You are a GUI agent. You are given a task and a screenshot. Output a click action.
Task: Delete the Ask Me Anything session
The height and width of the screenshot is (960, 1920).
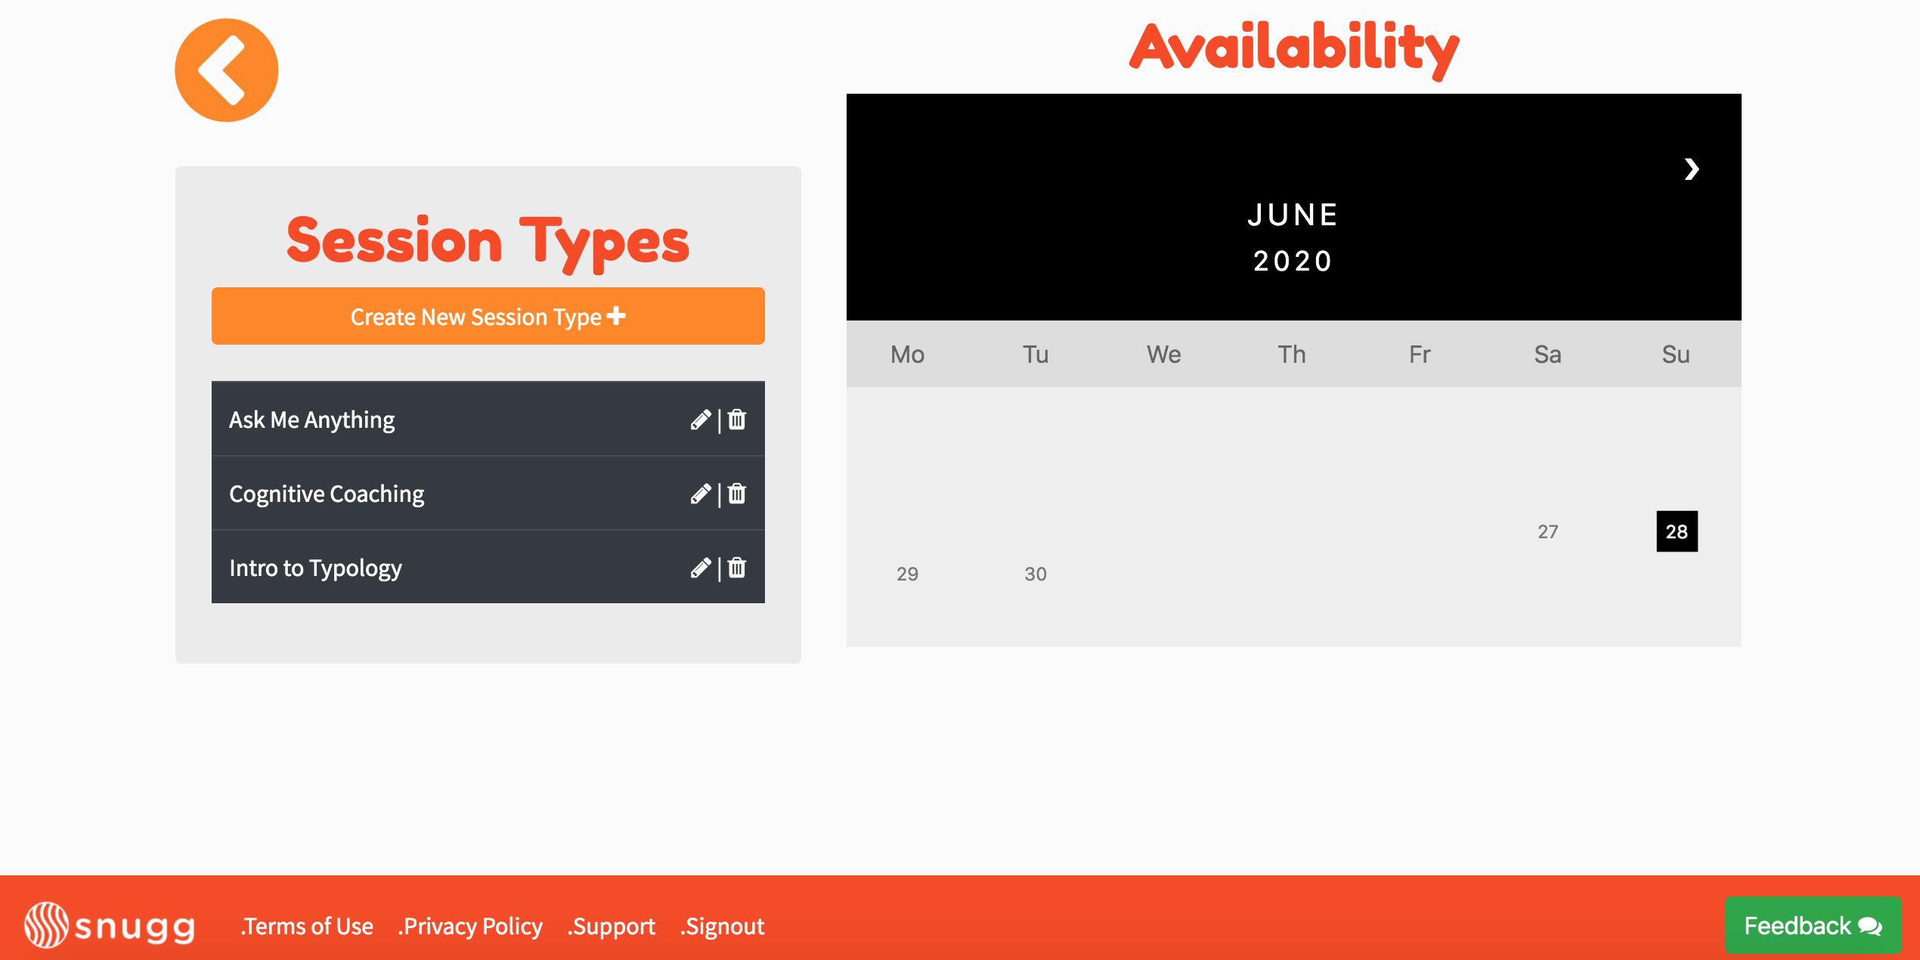coord(737,420)
